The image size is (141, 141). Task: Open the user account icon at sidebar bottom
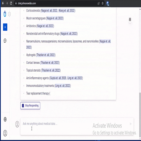tap(5, 133)
